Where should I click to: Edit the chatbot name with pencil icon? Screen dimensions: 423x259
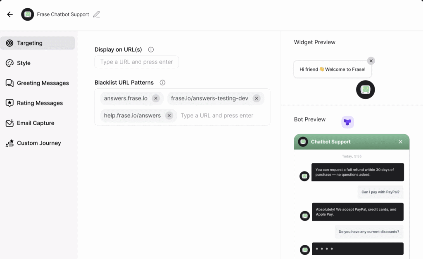click(x=97, y=14)
